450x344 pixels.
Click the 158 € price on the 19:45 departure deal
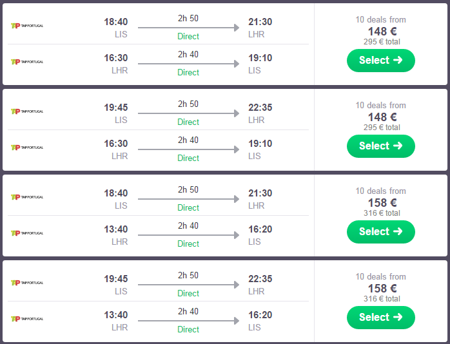382,288
